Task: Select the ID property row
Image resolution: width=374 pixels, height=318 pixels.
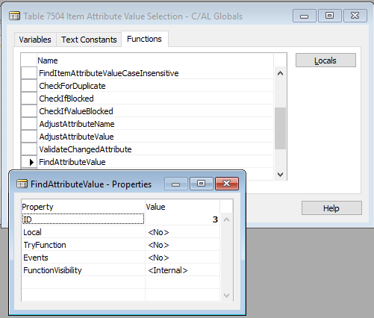Action: coord(120,219)
